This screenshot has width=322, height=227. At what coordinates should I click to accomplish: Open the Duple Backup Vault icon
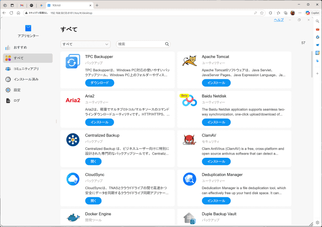click(189, 218)
